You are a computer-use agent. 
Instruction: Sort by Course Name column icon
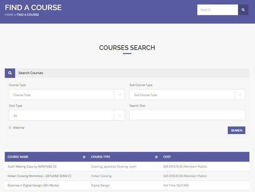[84, 157]
